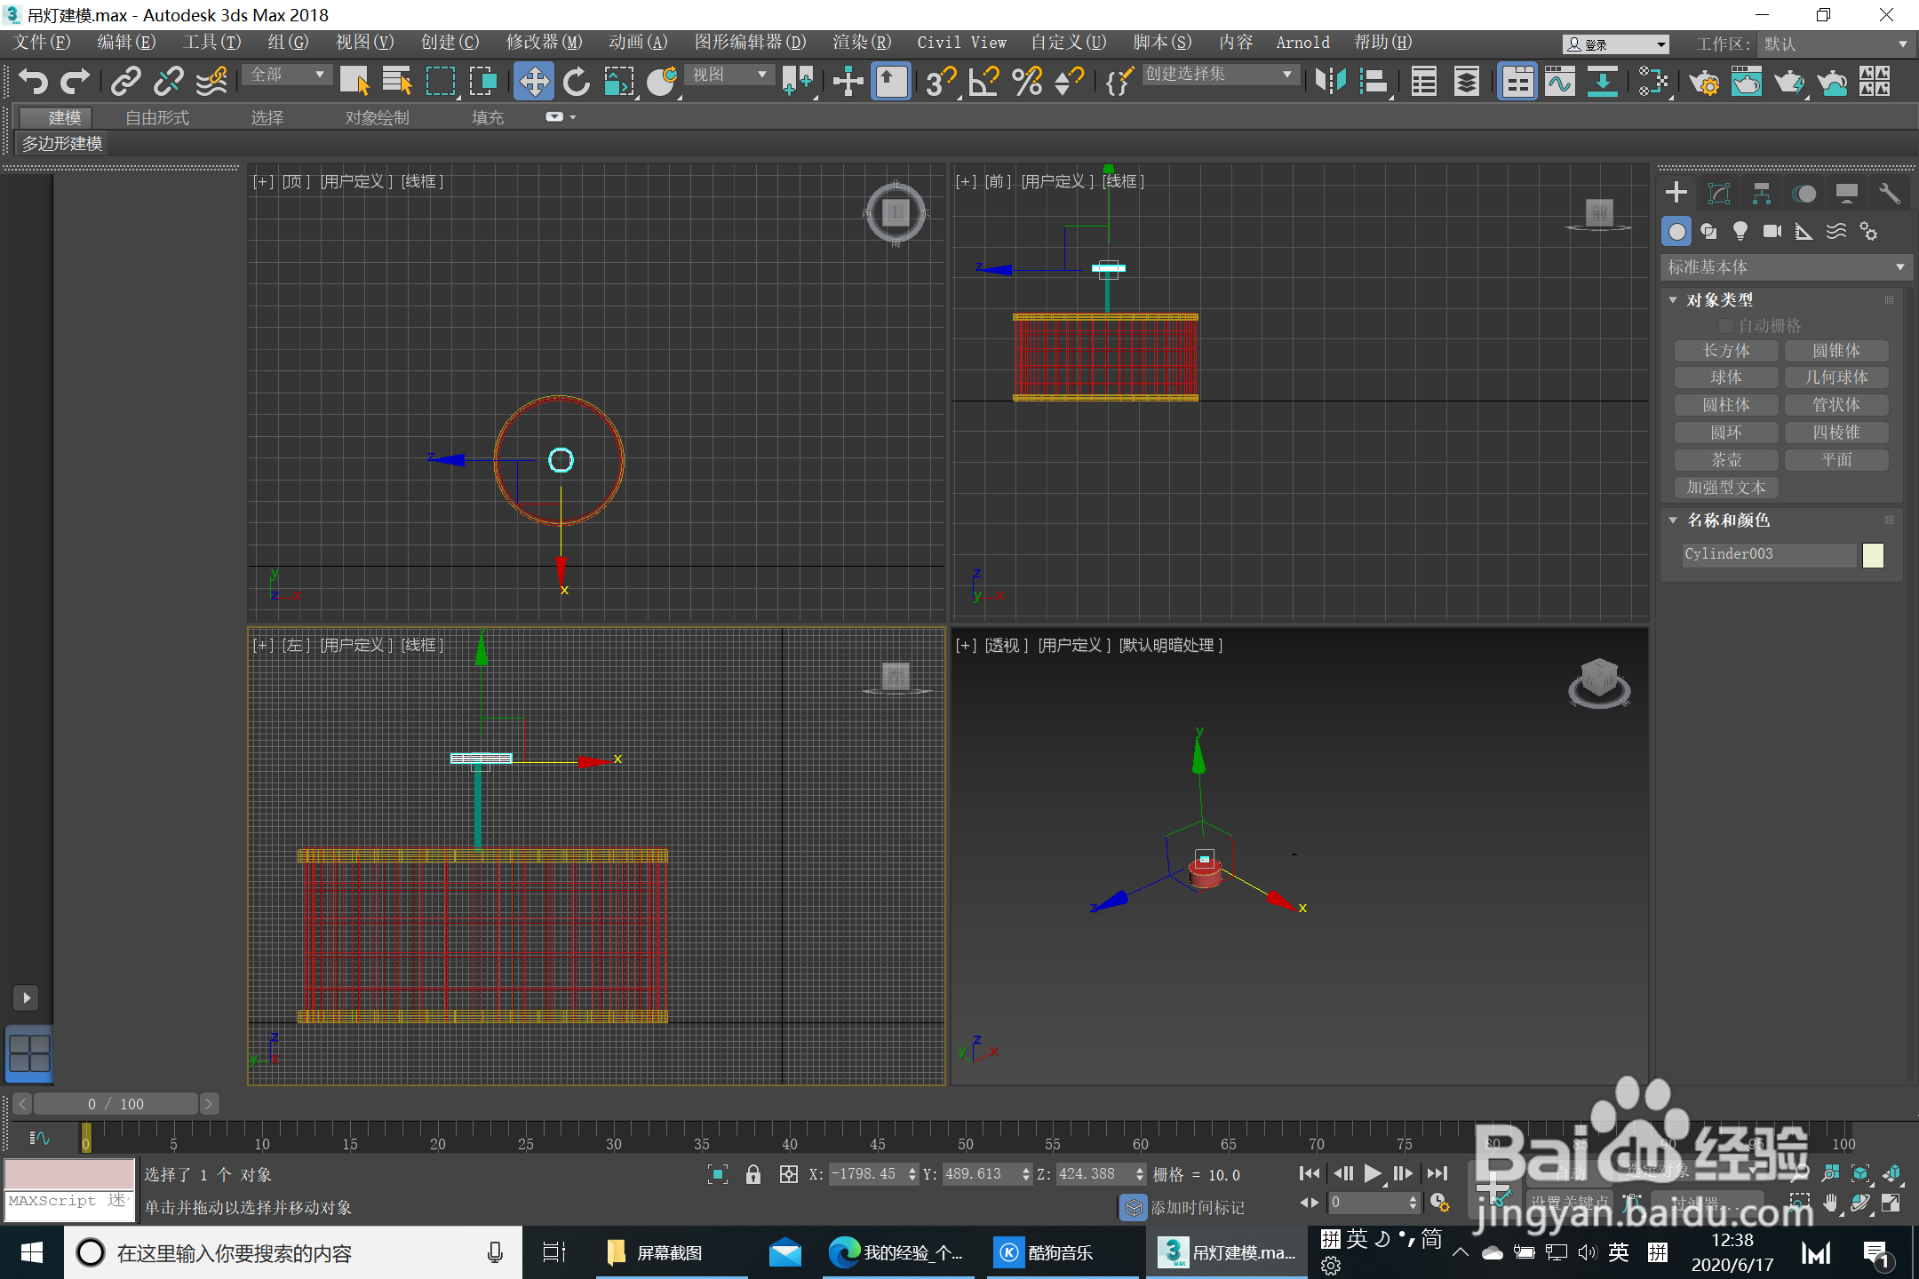Viewport: 1919px width, 1279px height.
Task: Open Cylinder003 object color swatch
Action: click(1873, 554)
